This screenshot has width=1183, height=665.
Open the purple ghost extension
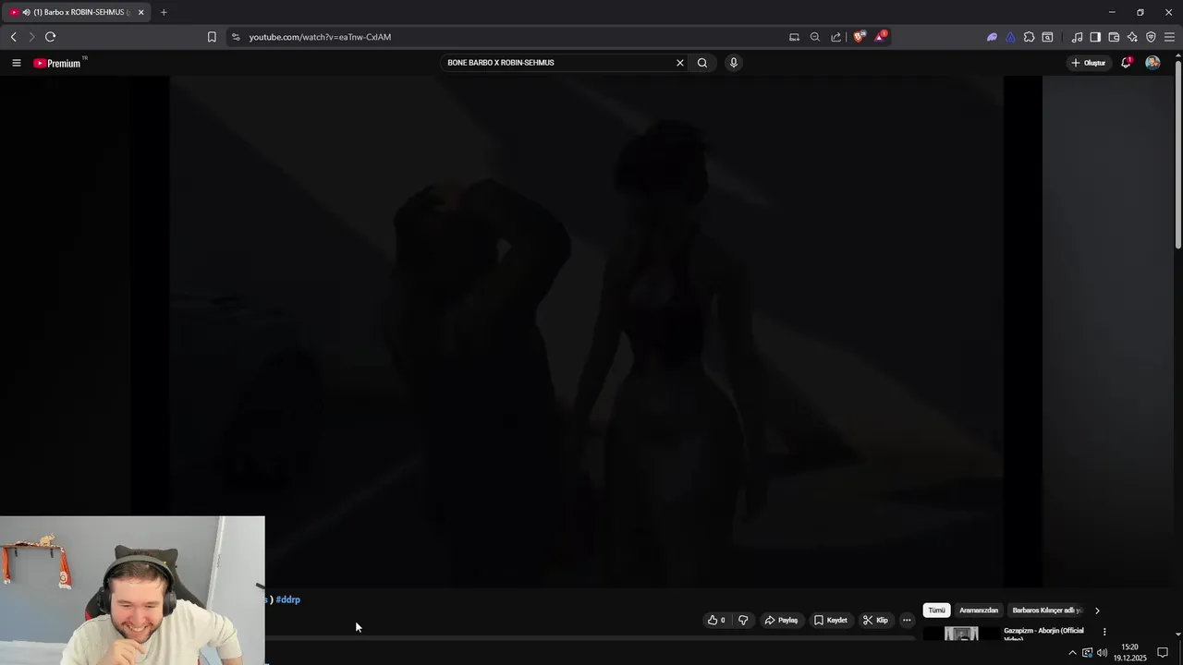coord(992,37)
